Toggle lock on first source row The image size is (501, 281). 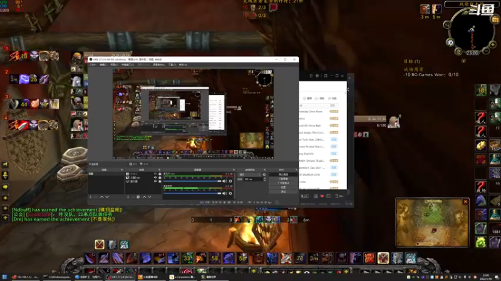pyautogui.click(x=160, y=174)
